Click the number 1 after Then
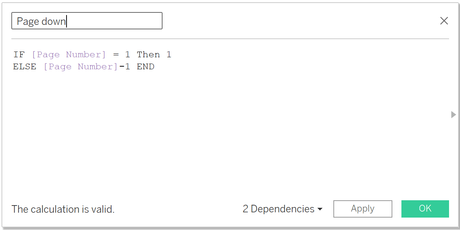Screen dimensions: 460x230 (x=169, y=55)
